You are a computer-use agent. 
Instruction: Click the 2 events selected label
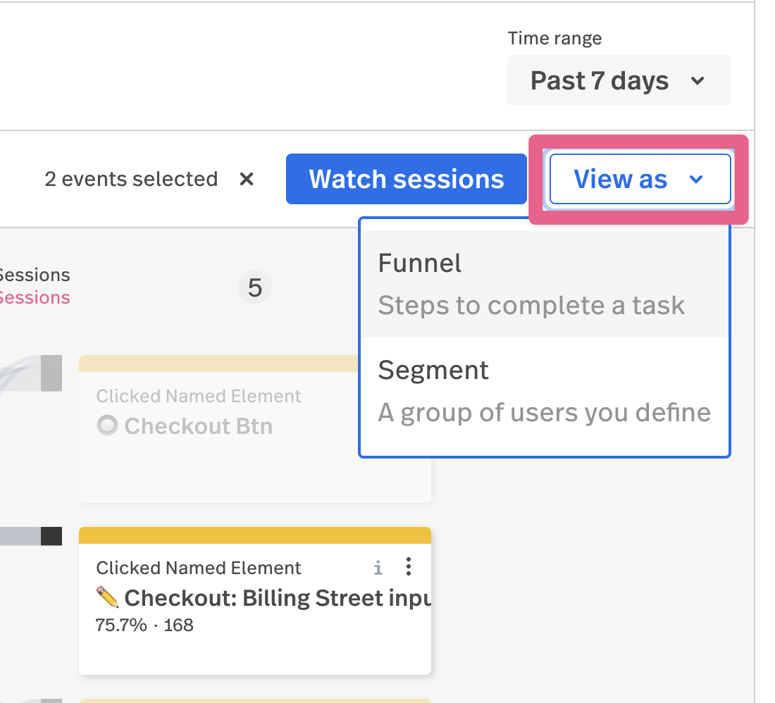(x=131, y=180)
